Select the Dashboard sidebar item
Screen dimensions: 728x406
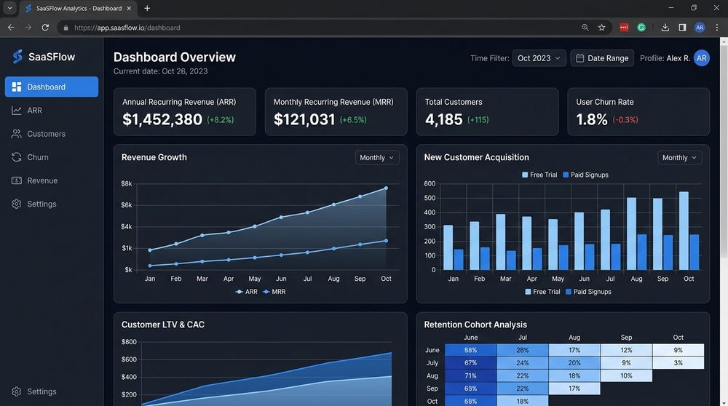pos(52,87)
